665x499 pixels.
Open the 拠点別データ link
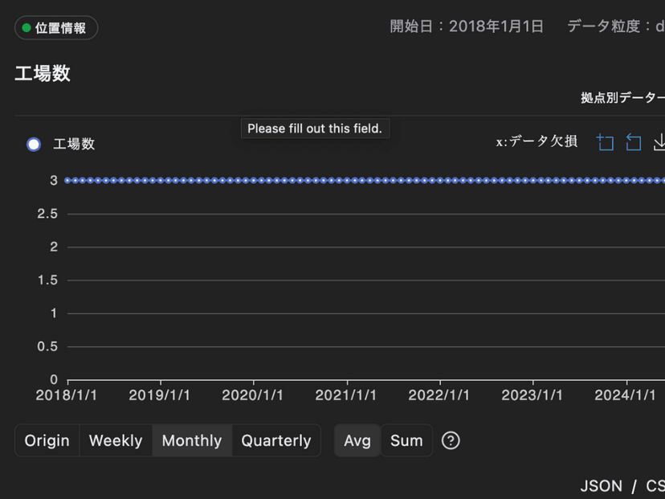tap(622, 98)
